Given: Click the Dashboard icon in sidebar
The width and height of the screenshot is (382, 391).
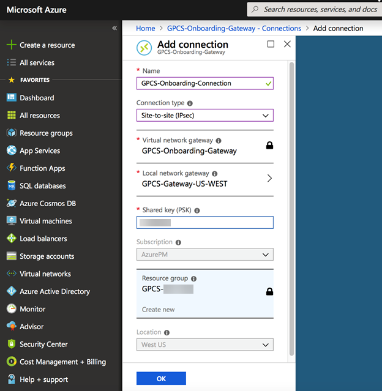Looking at the screenshot, I should [11, 98].
